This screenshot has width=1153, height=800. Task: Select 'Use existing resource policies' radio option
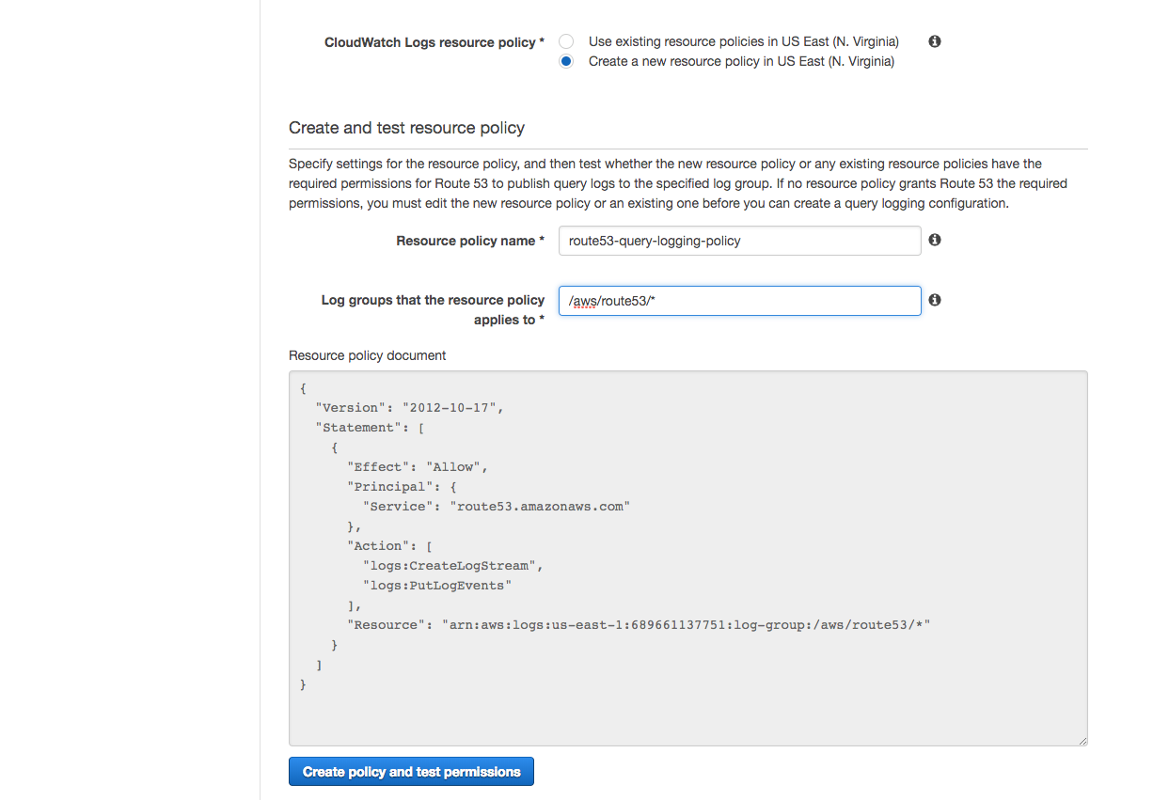click(x=566, y=41)
